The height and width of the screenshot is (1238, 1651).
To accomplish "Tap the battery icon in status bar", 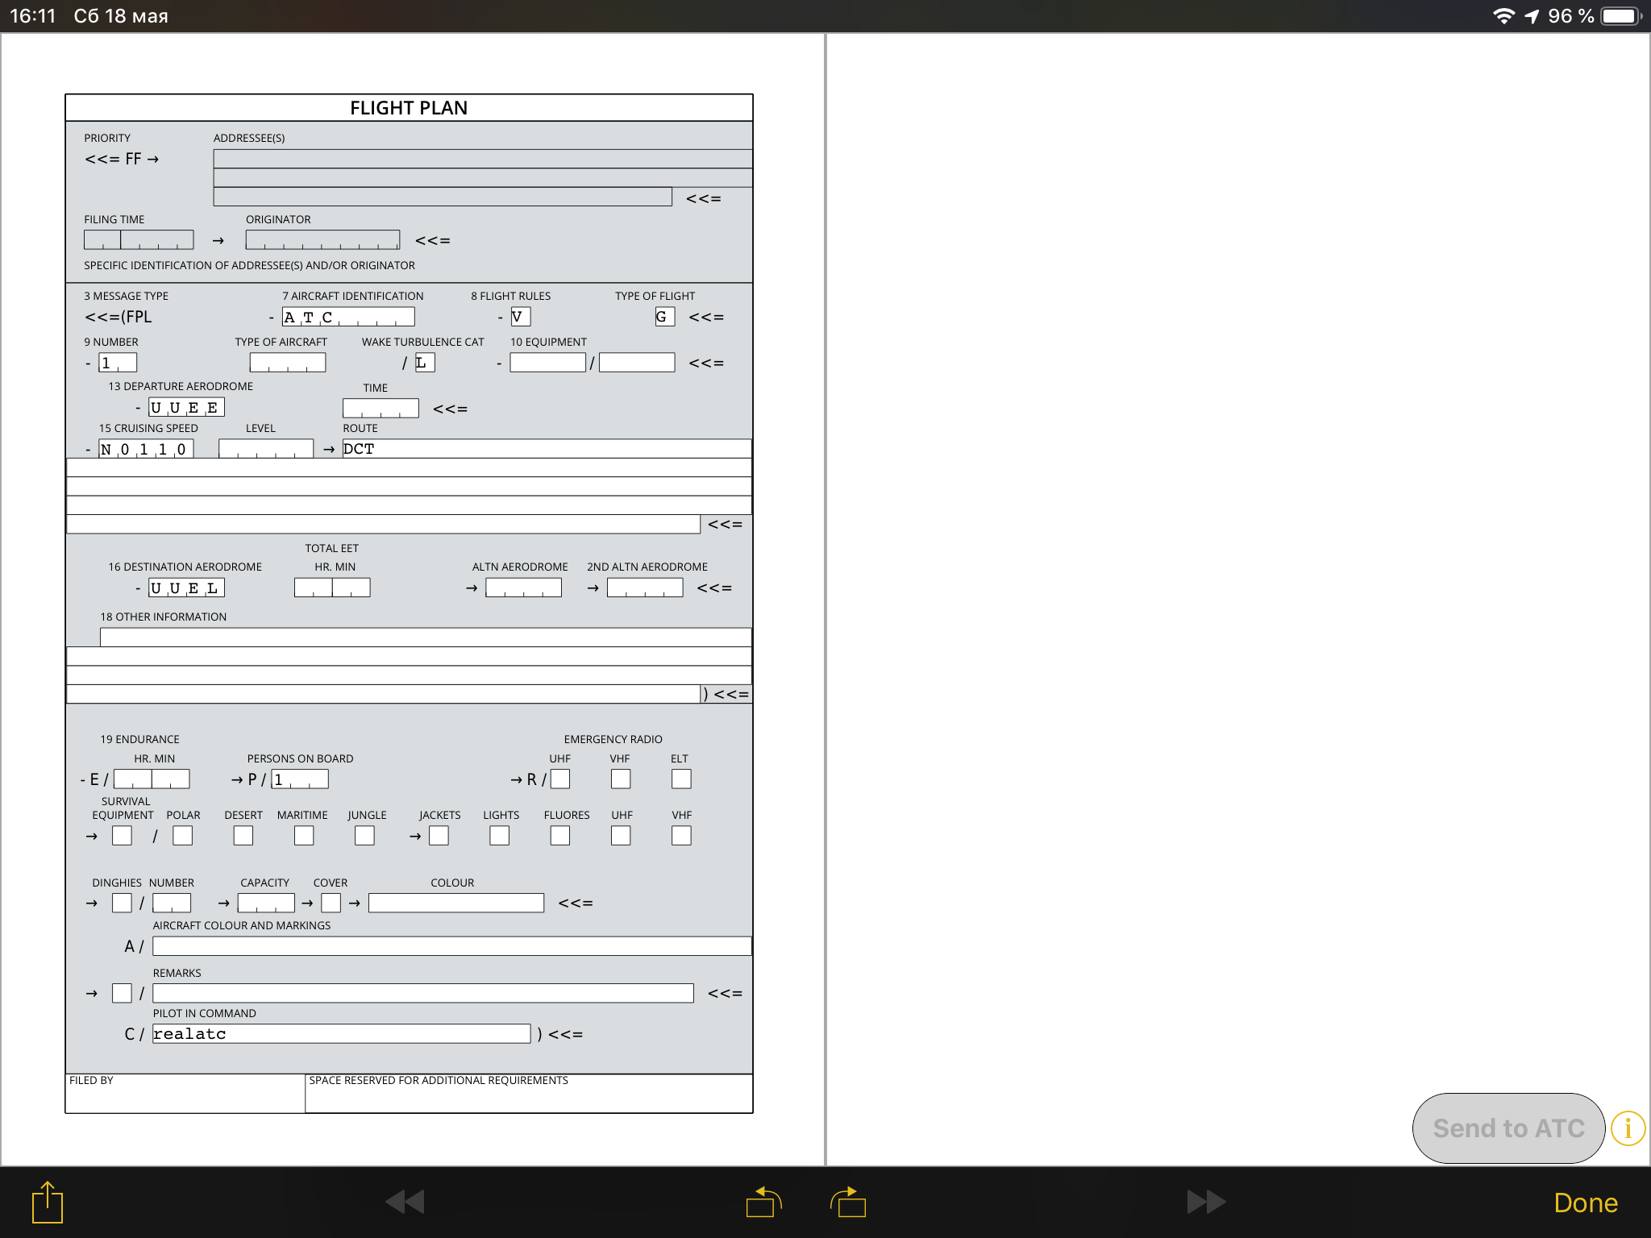I will [1620, 16].
